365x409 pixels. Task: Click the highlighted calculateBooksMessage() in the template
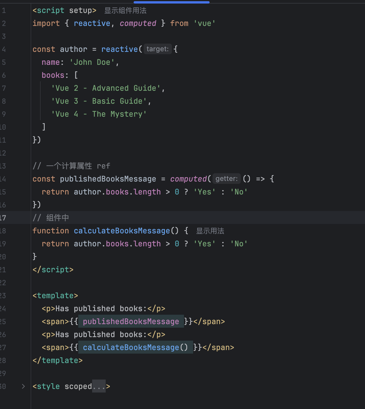135,347
